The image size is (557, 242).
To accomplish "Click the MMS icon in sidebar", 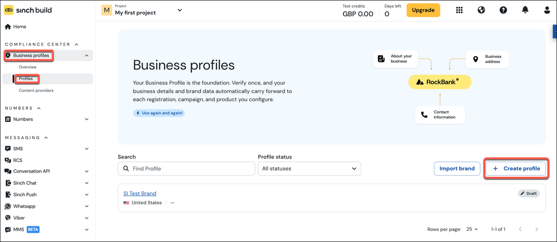I will click(x=8, y=230).
